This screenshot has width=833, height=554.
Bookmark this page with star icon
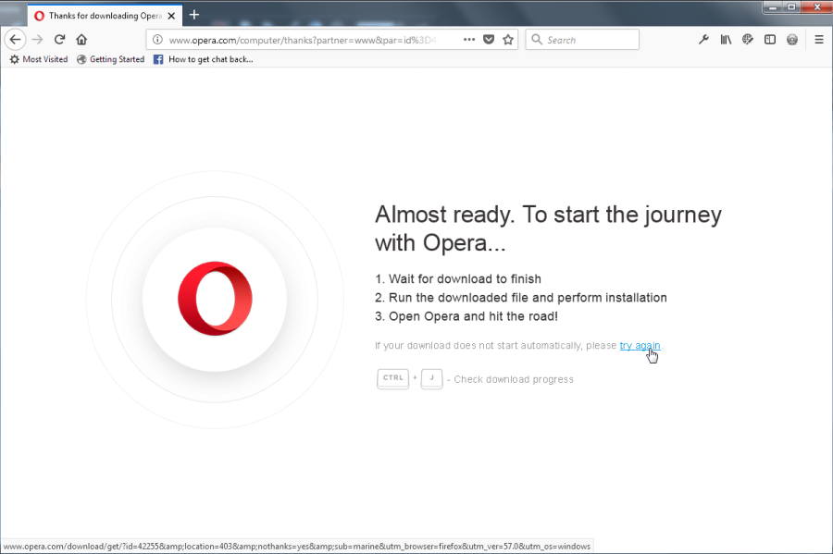(508, 39)
